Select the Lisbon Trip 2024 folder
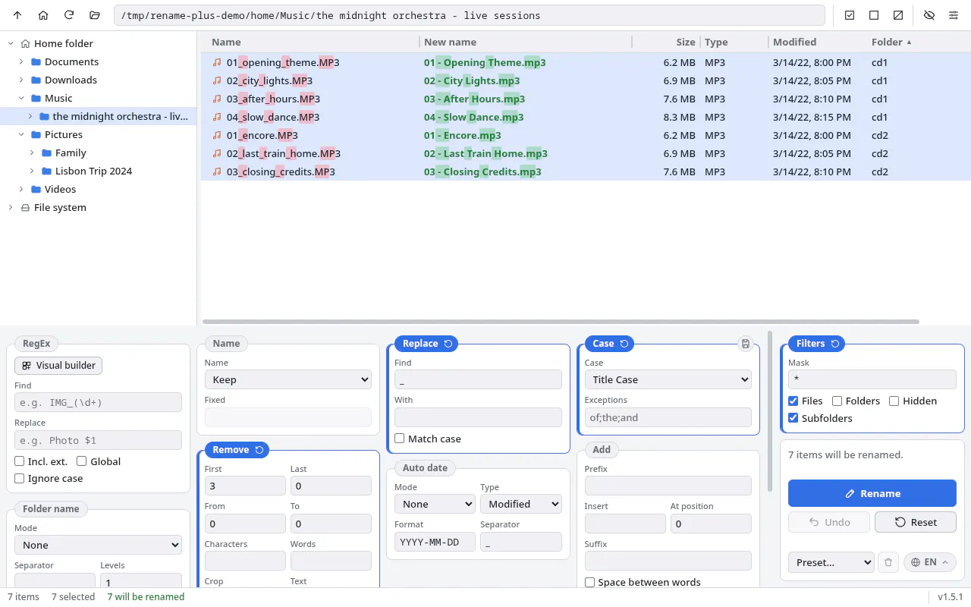 [93, 171]
